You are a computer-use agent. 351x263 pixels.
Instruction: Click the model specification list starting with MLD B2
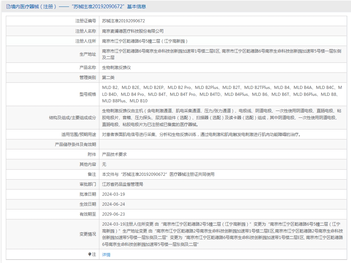pyautogui.click(x=222, y=94)
